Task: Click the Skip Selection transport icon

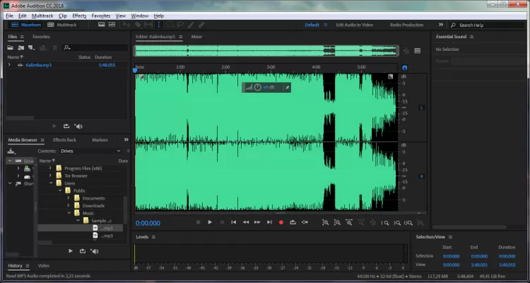Action: pyautogui.click(x=304, y=222)
